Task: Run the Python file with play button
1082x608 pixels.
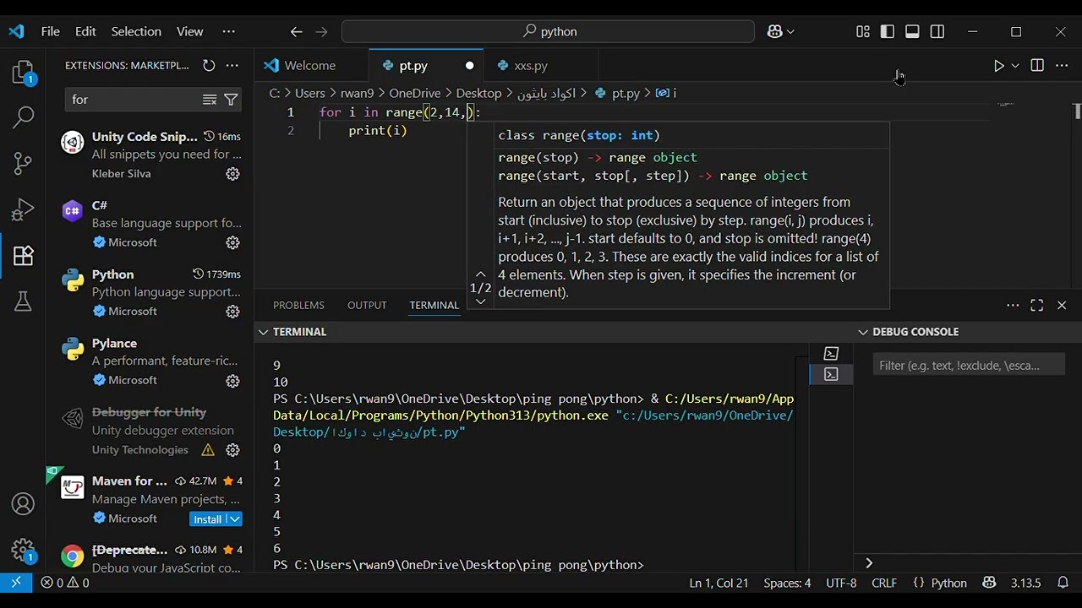Action: 998,66
